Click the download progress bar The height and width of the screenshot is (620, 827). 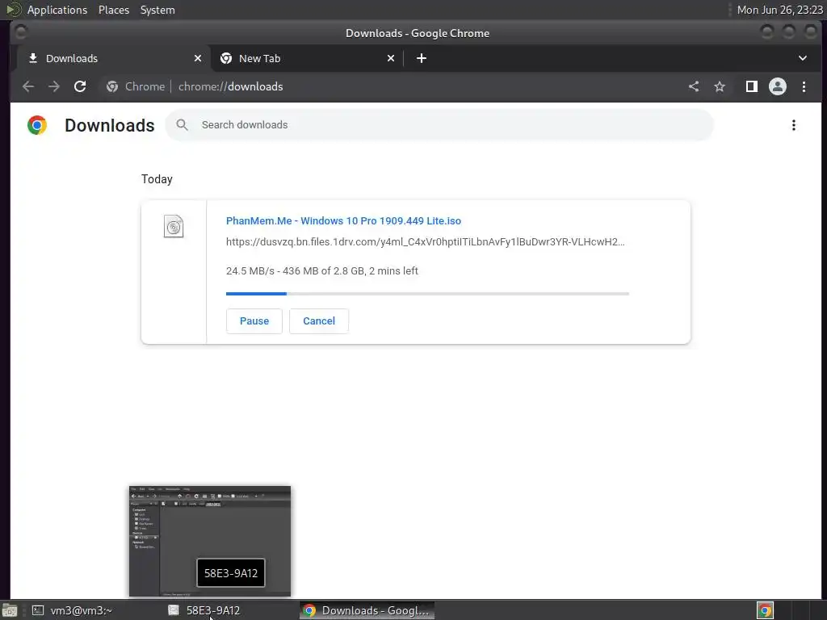pyautogui.click(x=427, y=294)
